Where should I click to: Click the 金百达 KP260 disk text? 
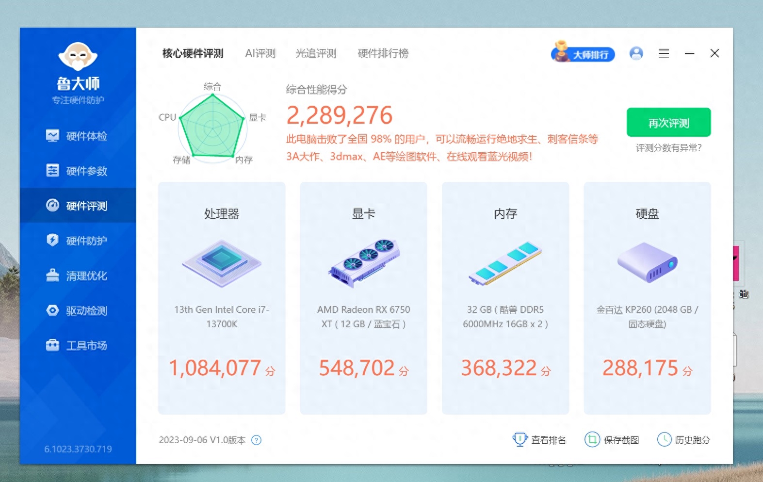click(x=647, y=317)
